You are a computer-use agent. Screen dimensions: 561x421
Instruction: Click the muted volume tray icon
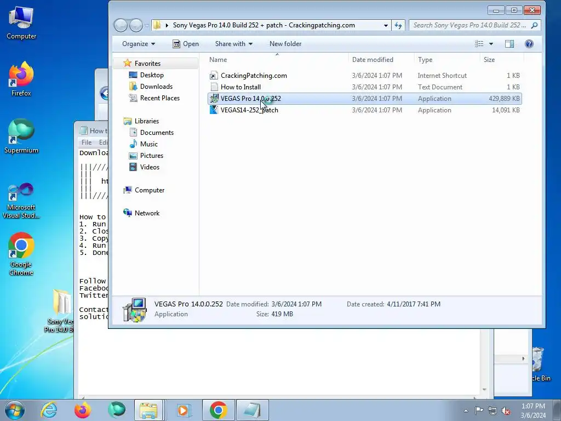(x=506, y=411)
